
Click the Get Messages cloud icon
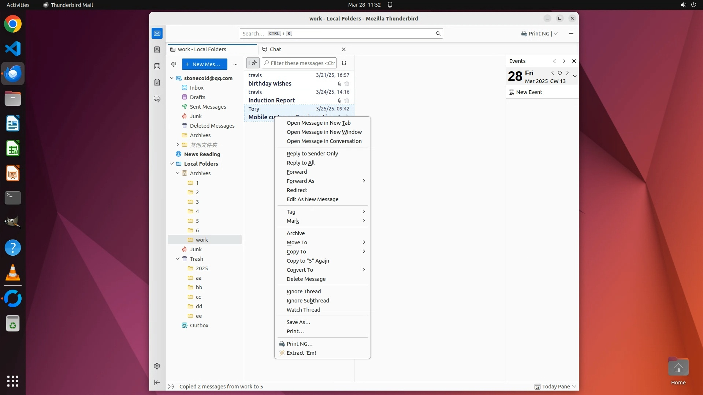(x=174, y=64)
